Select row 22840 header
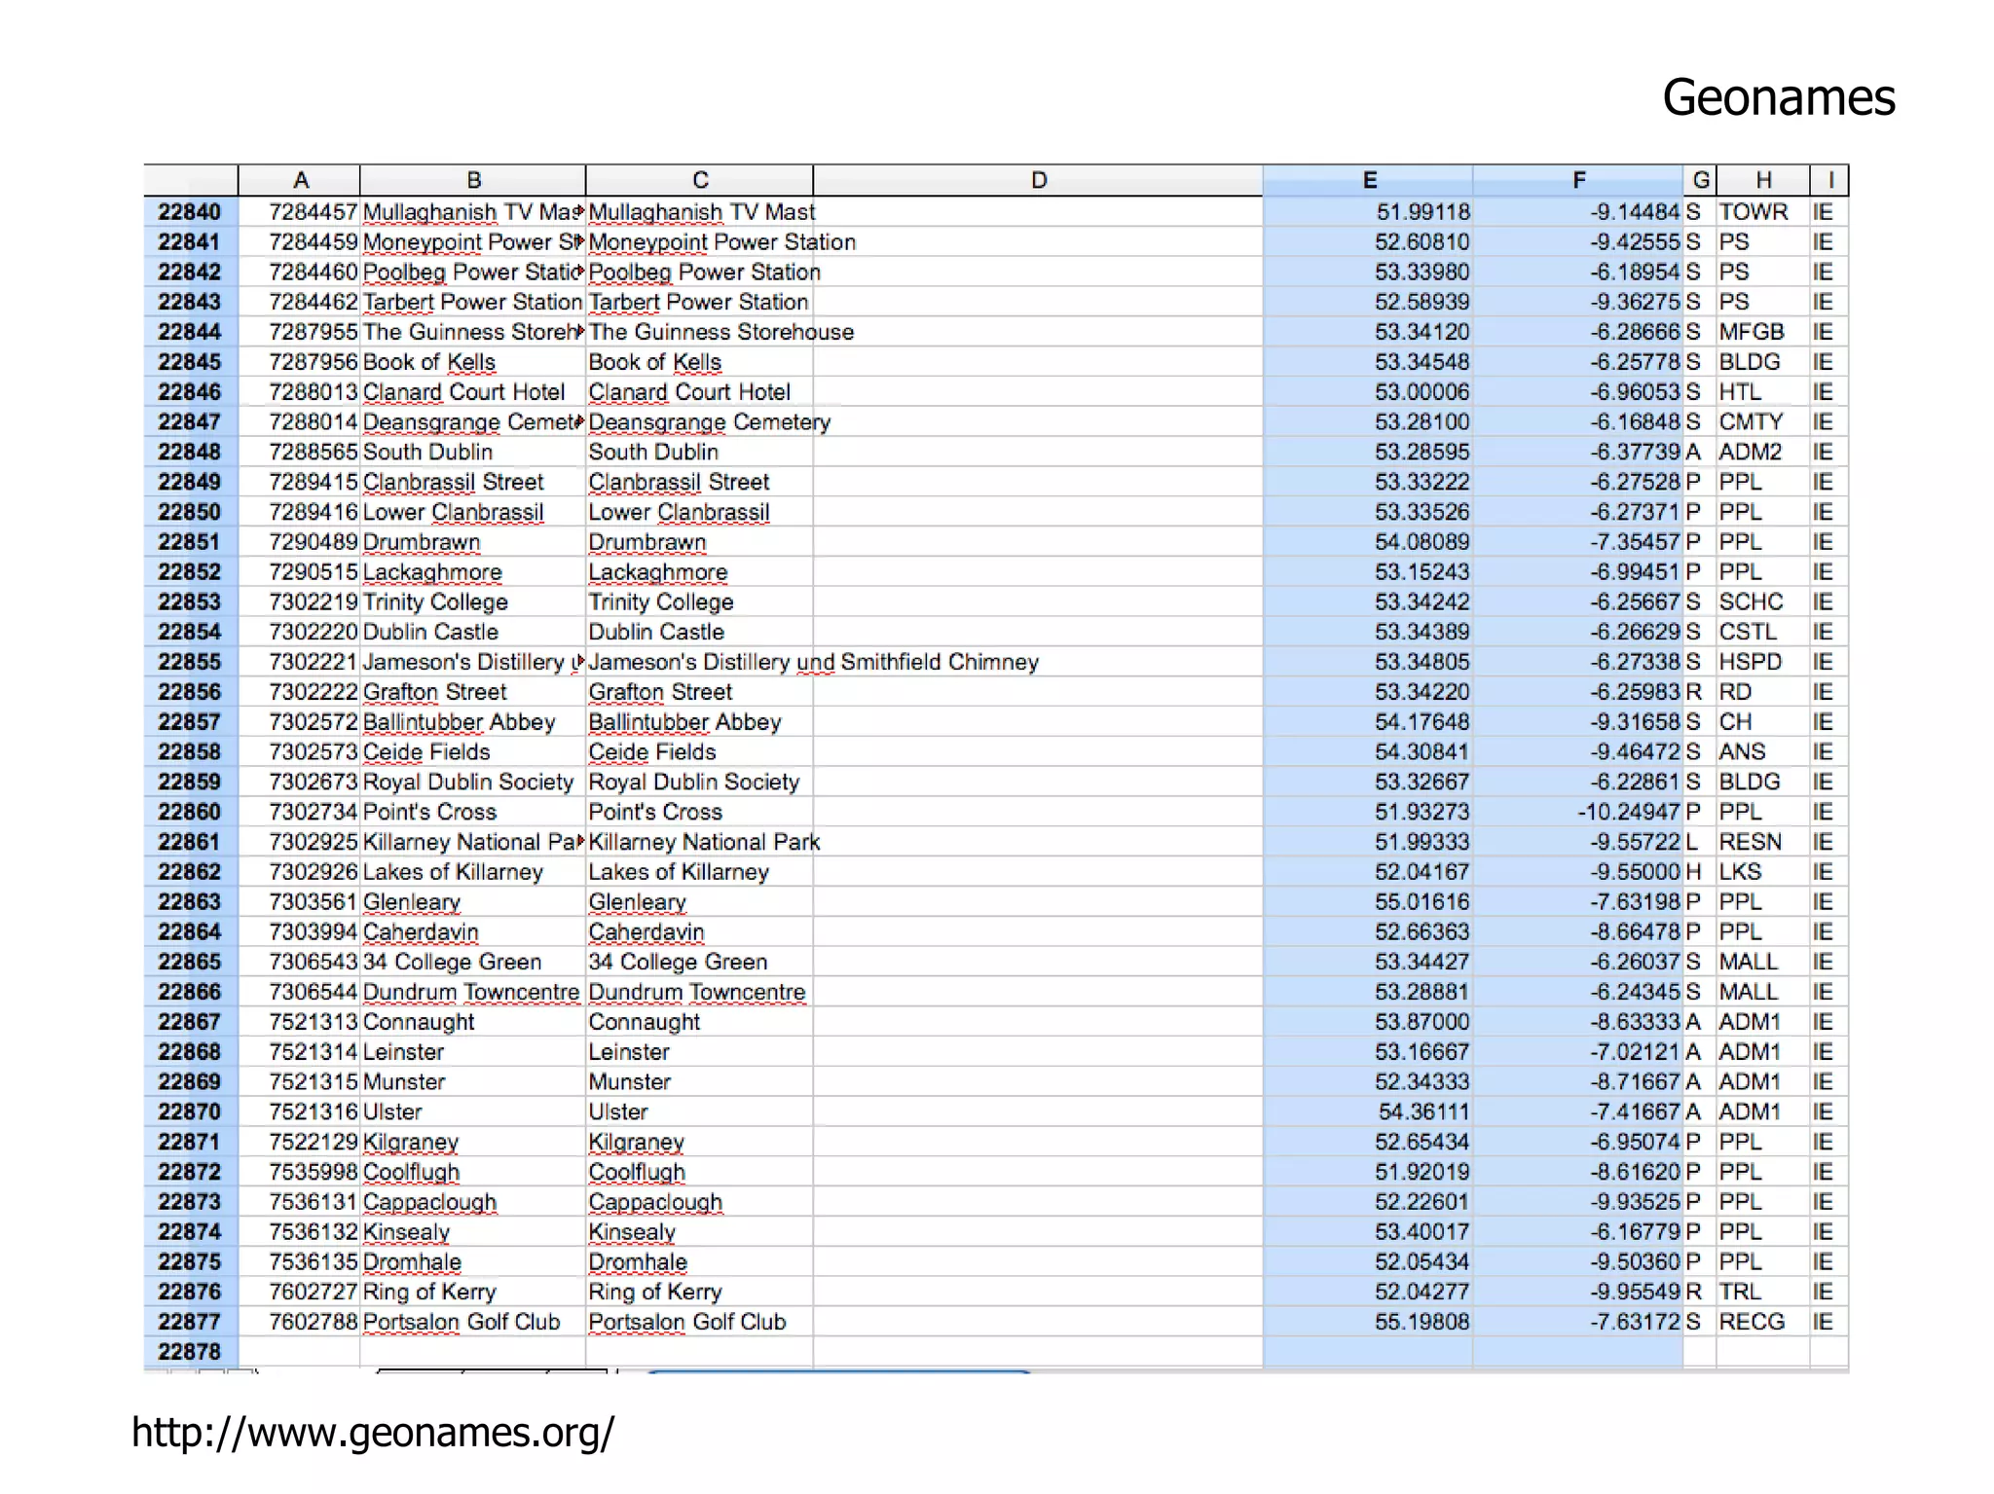 pyautogui.click(x=190, y=211)
